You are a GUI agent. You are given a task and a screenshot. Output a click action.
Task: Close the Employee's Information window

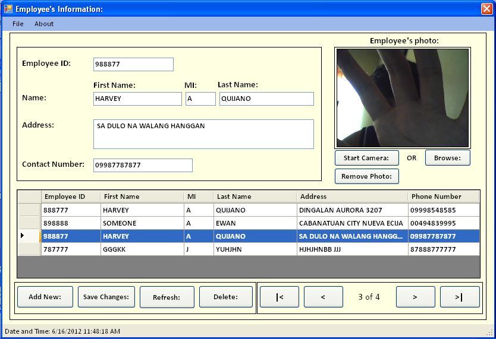pos(487,9)
